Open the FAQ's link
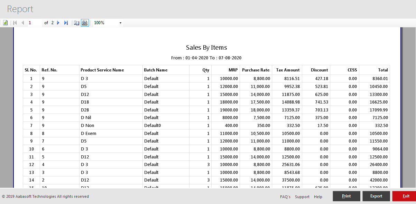Image resolution: width=416 pixels, height=204 pixels. (x=285, y=197)
